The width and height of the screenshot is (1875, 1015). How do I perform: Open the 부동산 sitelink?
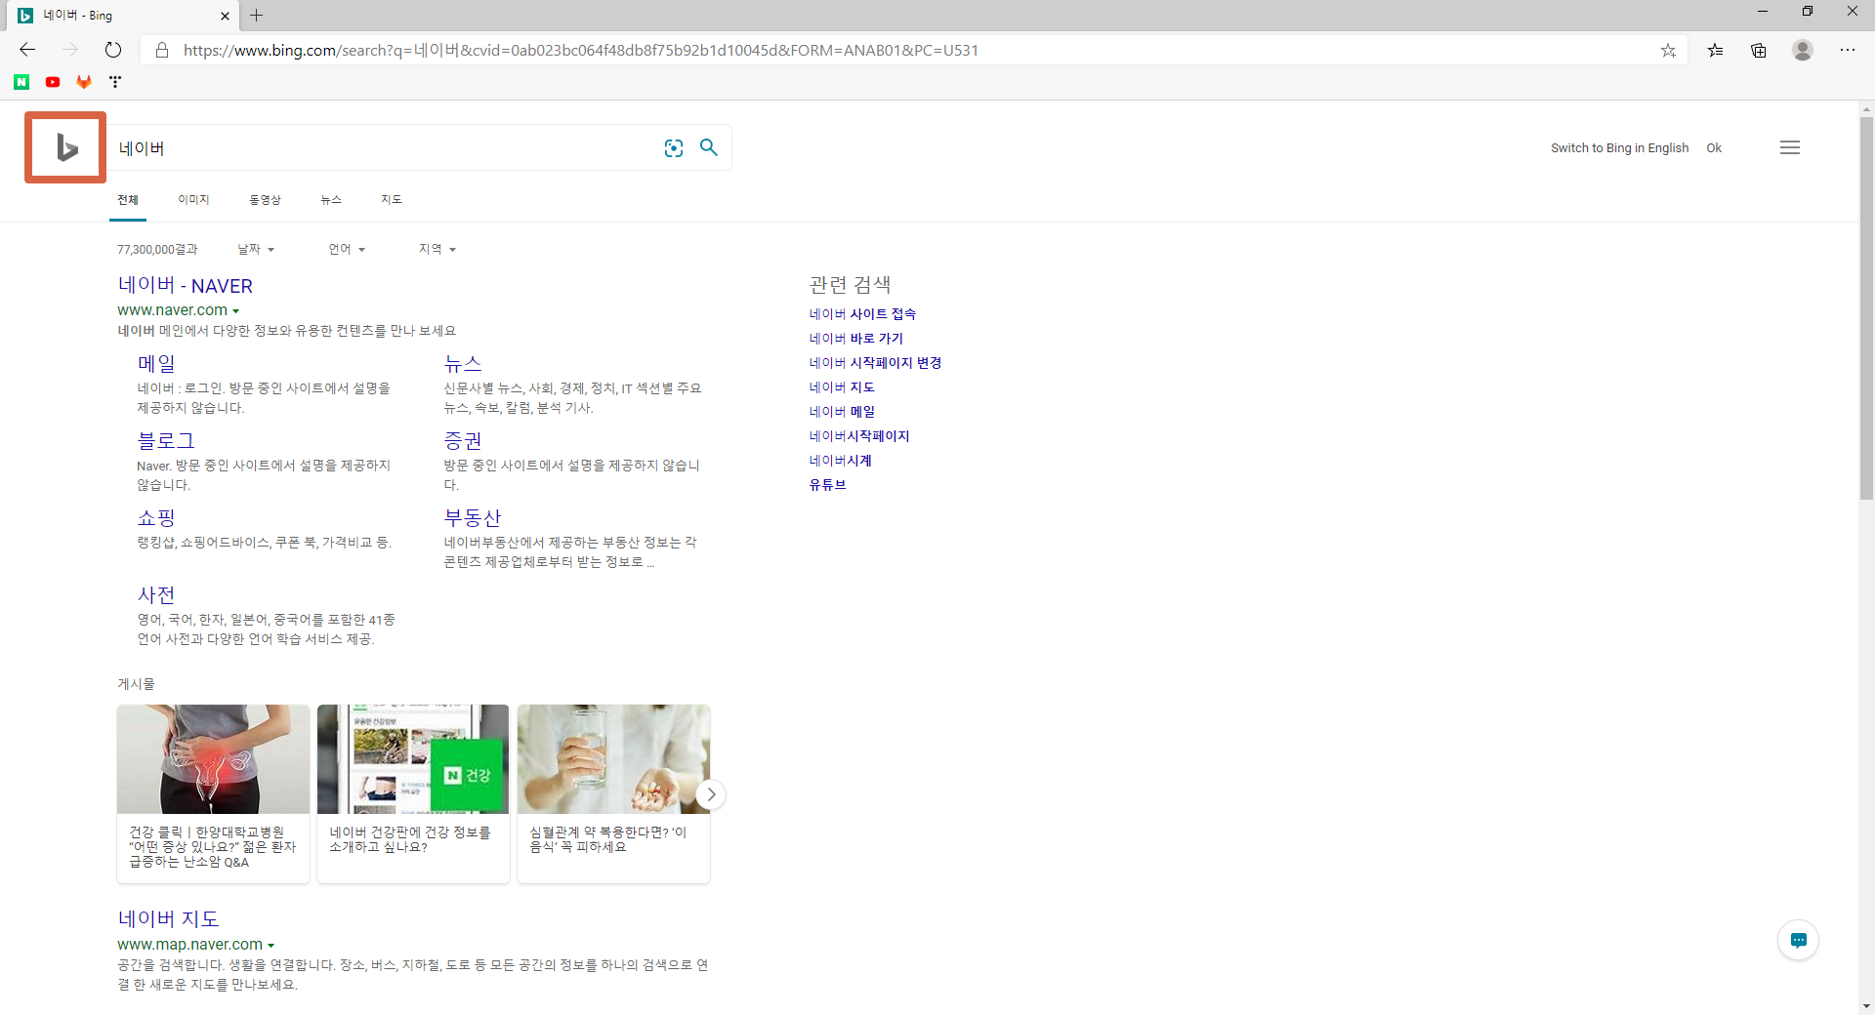pos(473,518)
